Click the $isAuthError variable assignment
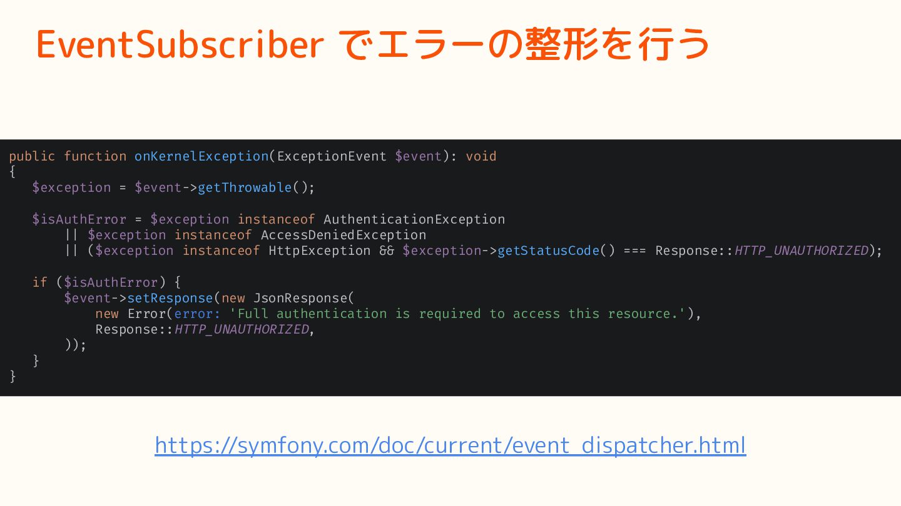 tap(79, 219)
